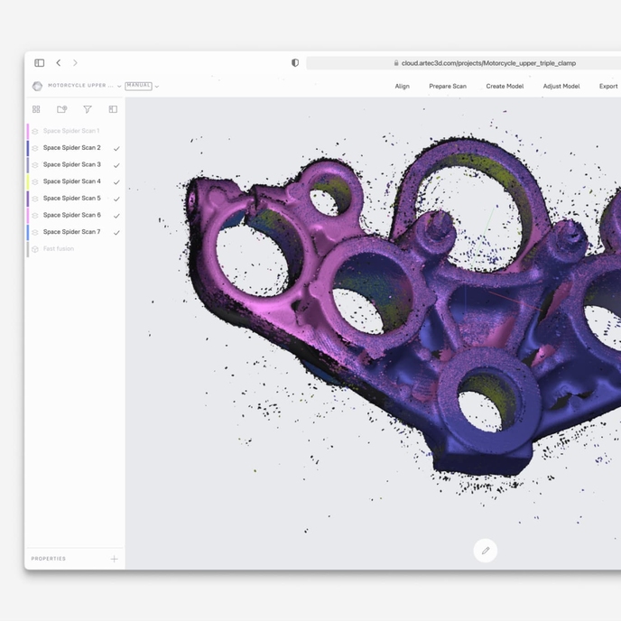Click the pencil edit button in viewport
This screenshot has height=621, width=621.
[486, 550]
